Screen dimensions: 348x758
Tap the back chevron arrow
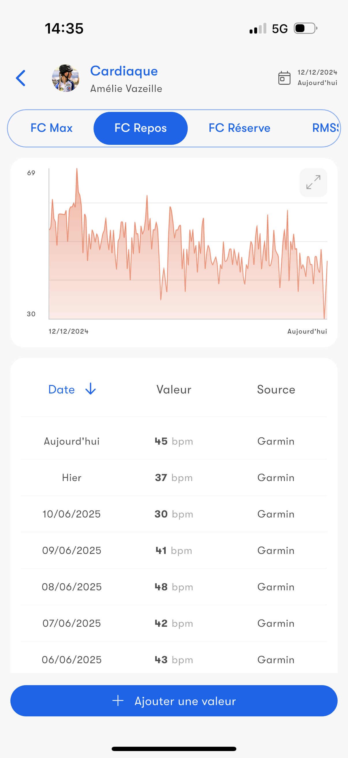coord(20,78)
